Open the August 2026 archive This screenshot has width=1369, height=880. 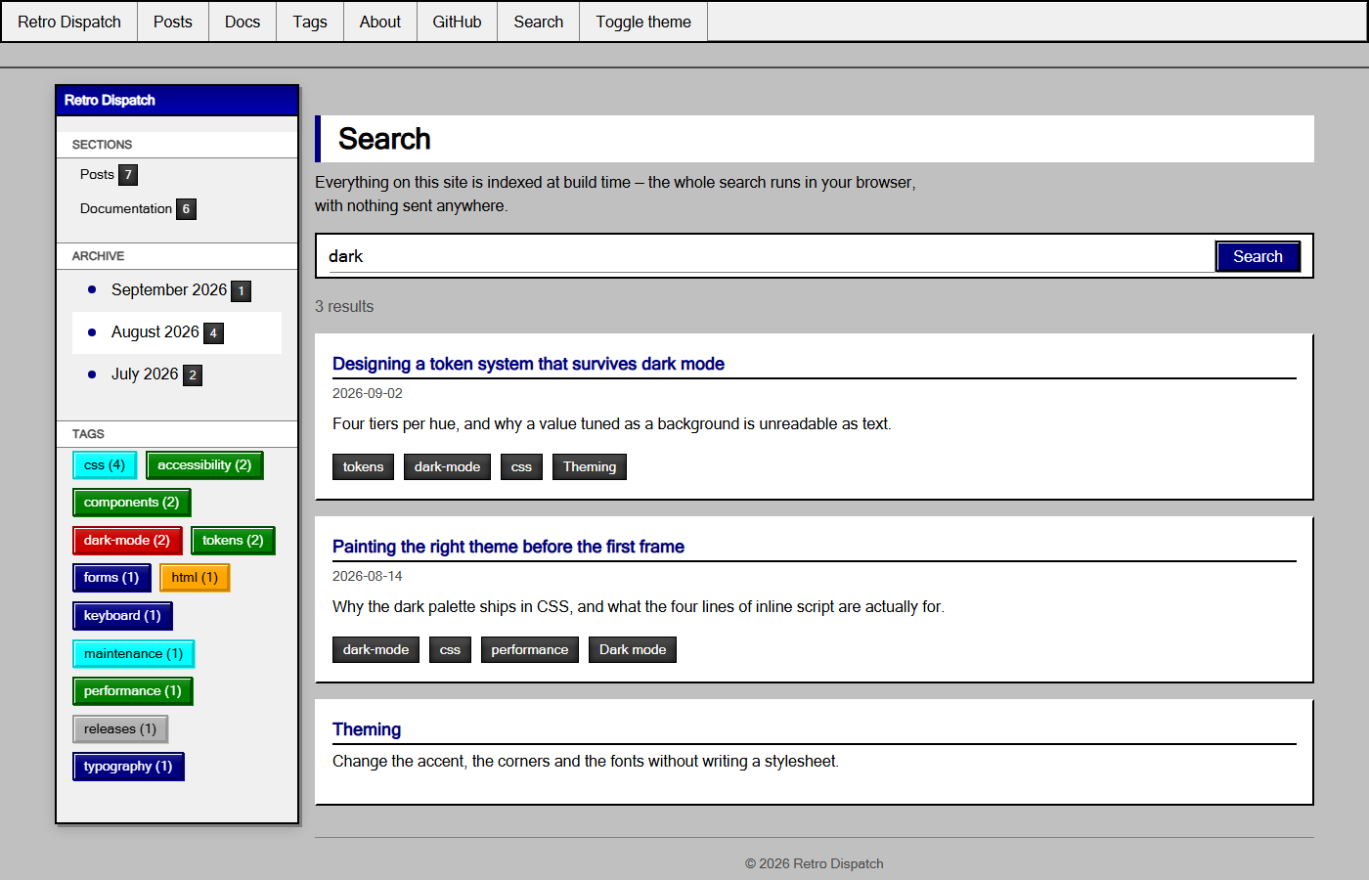(155, 331)
